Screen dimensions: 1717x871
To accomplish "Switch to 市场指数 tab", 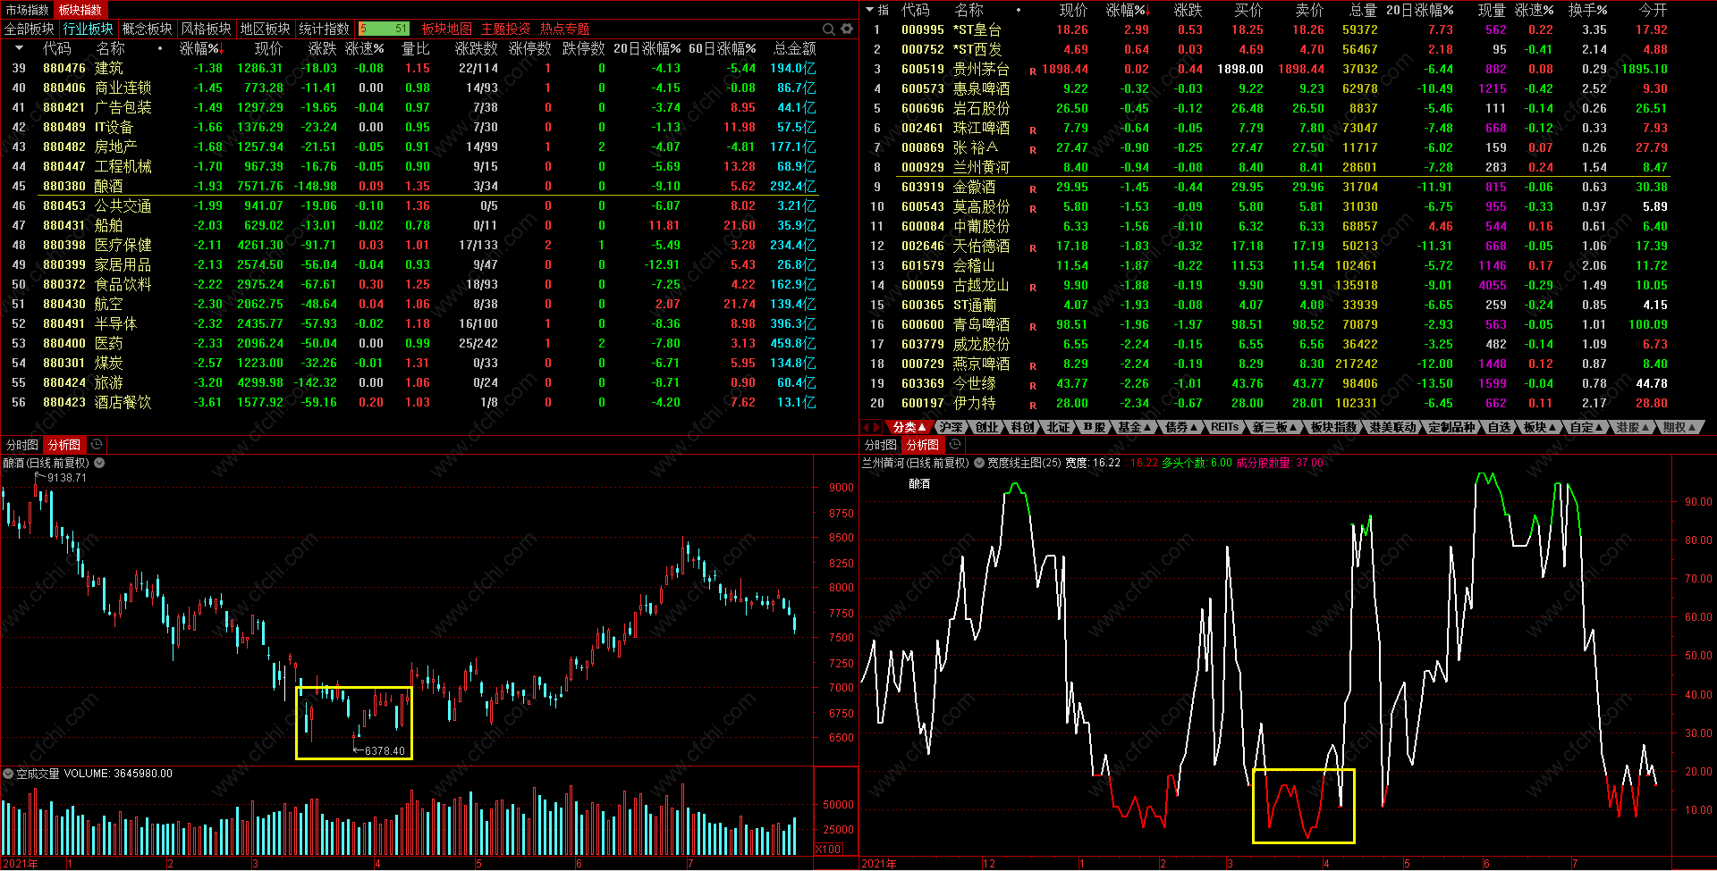I will tap(28, 10).
